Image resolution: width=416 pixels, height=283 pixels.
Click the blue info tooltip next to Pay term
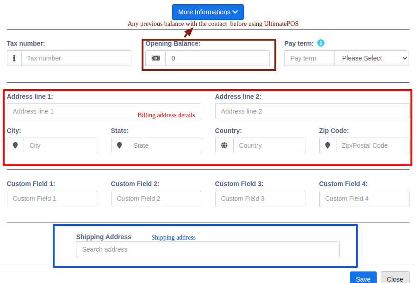[x=321, y=43]
